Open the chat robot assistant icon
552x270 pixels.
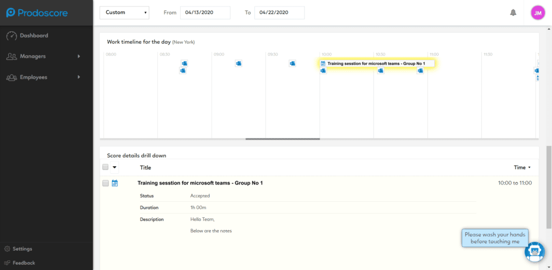534,252
